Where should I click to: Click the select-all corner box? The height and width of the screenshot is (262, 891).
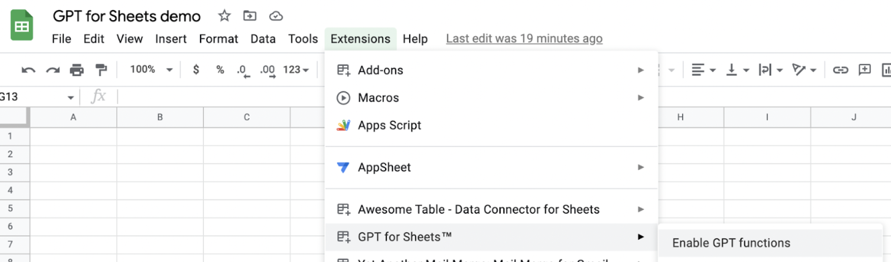click(x=14, y=117)
